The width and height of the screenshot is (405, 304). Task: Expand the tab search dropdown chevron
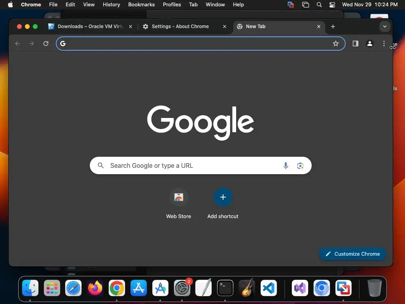384,27
